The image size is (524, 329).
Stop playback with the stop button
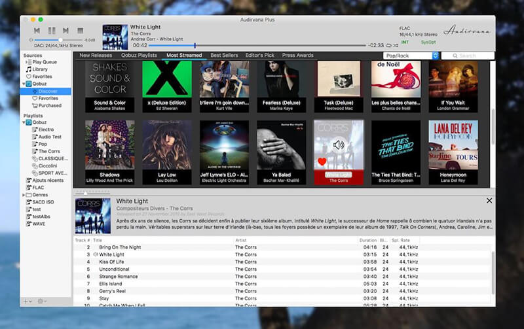click(80, 31)
